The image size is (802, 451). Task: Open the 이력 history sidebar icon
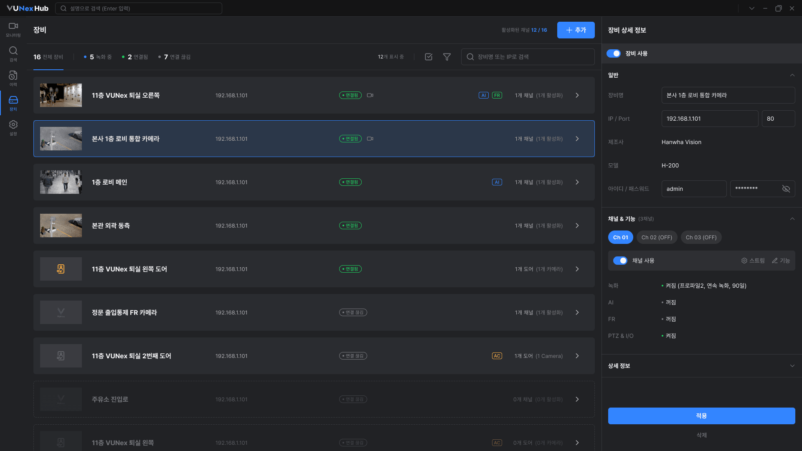click(13, 79)
